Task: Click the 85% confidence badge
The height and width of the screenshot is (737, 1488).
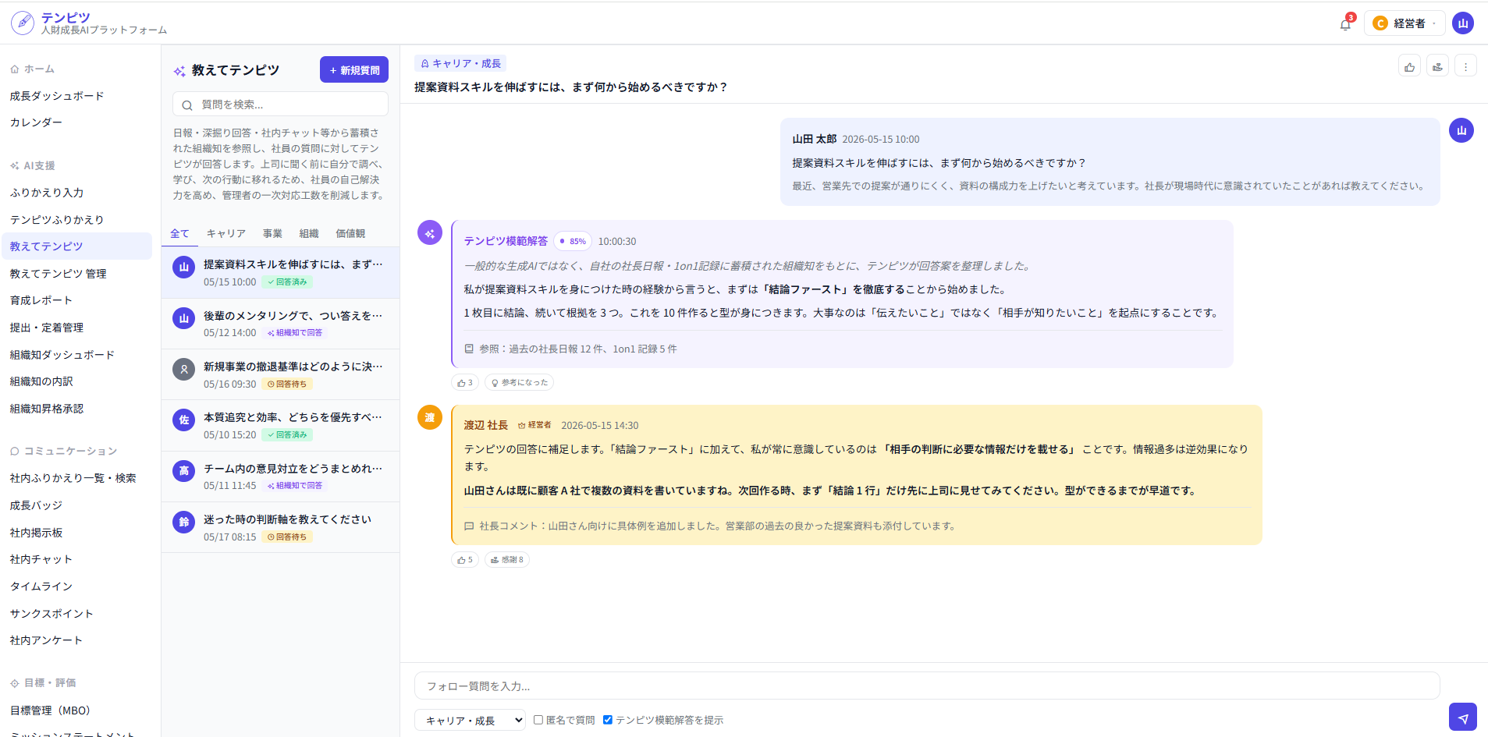Action: (573, 242)
